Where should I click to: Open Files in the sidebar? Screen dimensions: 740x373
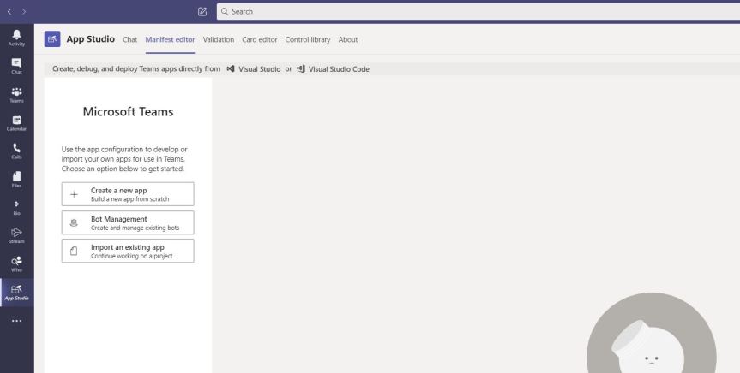coord(16,179)
